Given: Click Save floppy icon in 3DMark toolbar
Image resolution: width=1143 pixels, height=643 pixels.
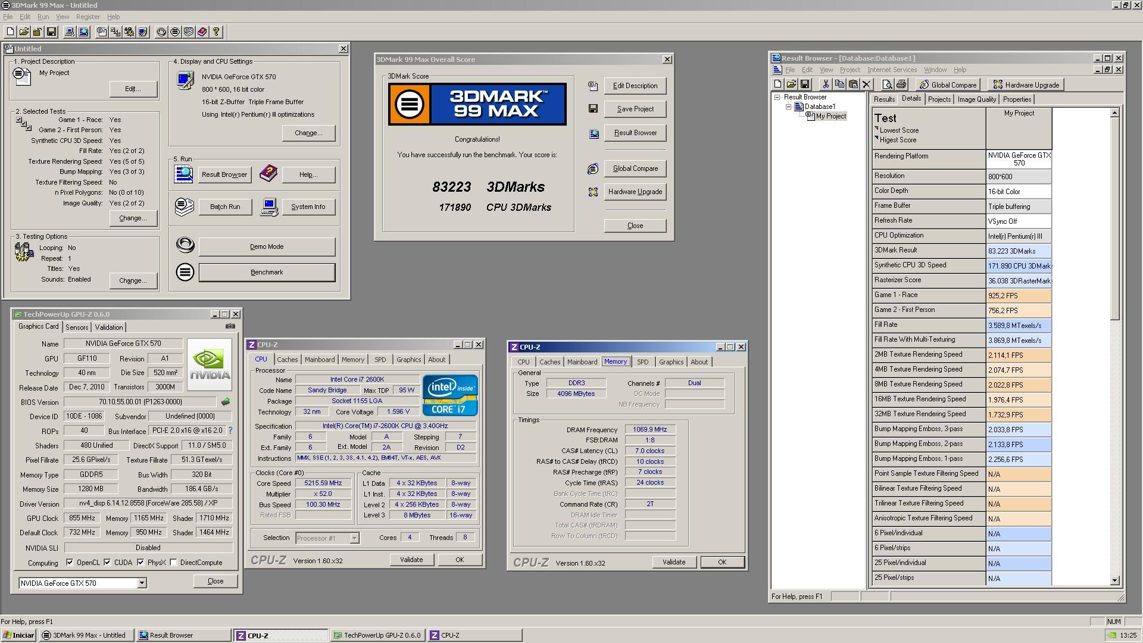Looking at the screenshot, I should pos(51,32).
